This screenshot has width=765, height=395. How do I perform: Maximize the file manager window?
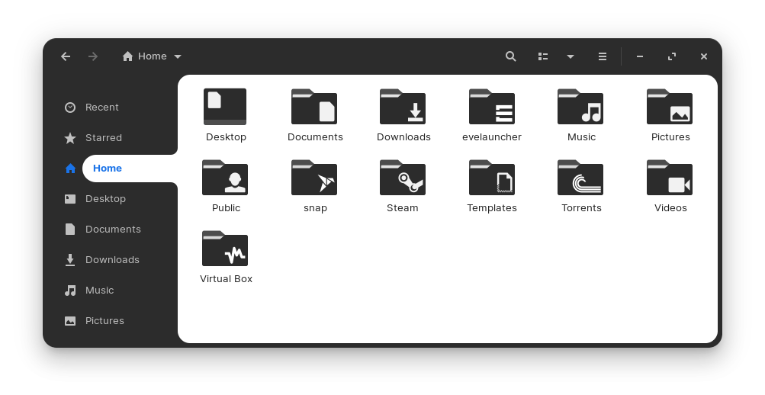coord(672,56)
